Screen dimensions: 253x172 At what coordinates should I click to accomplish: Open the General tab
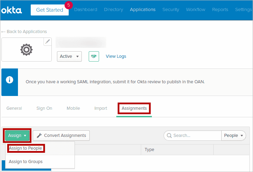click(14, 108)
